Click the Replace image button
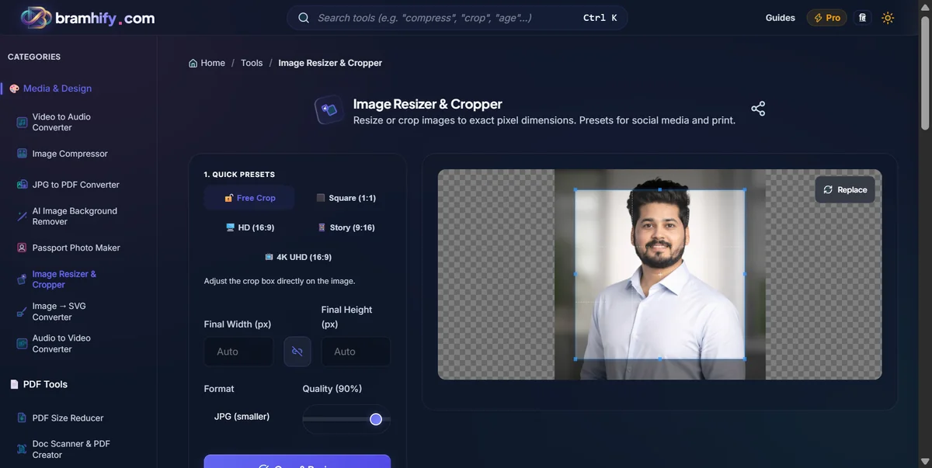Viewport: 932px width, 468px height. click(845, 189)
